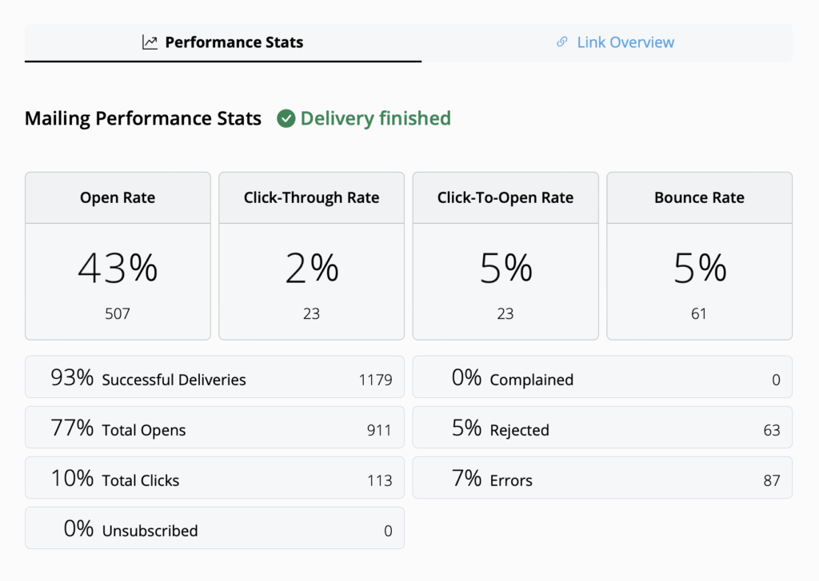Open the Link Overview tab
The image size is (819, 581).
click(x=616, y=42)
